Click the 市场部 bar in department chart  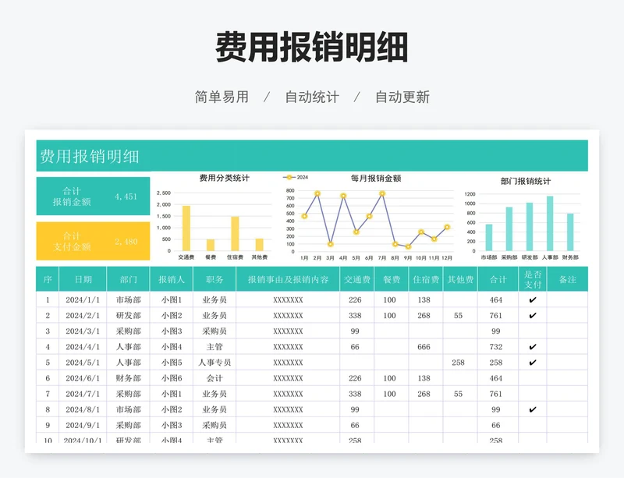(489, 238)
